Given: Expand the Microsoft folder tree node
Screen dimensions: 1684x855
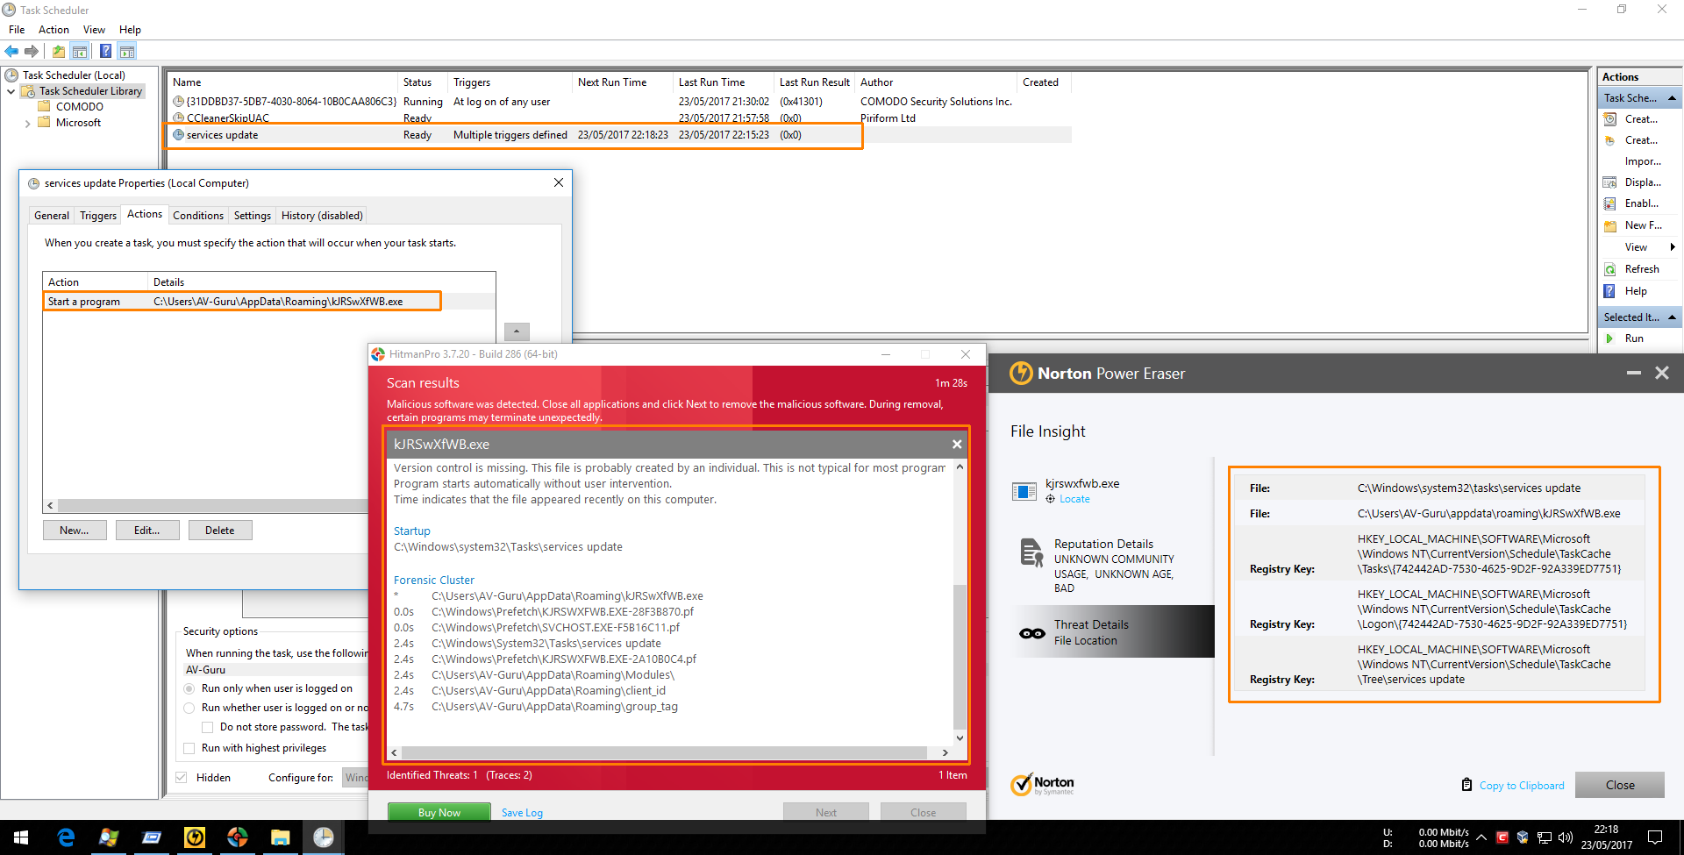Looking at the screenshot, I should tap(28, 124).
